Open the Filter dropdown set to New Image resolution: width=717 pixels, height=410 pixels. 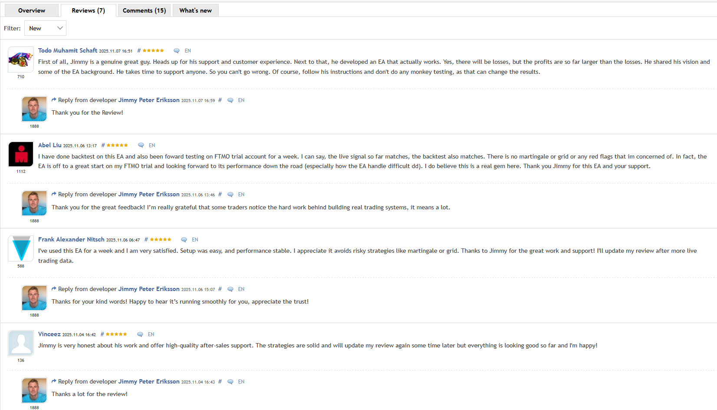click(45, 28)
